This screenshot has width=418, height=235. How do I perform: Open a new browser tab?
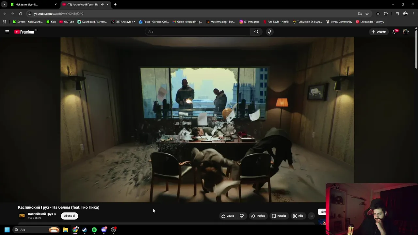(x=115, y=5)
